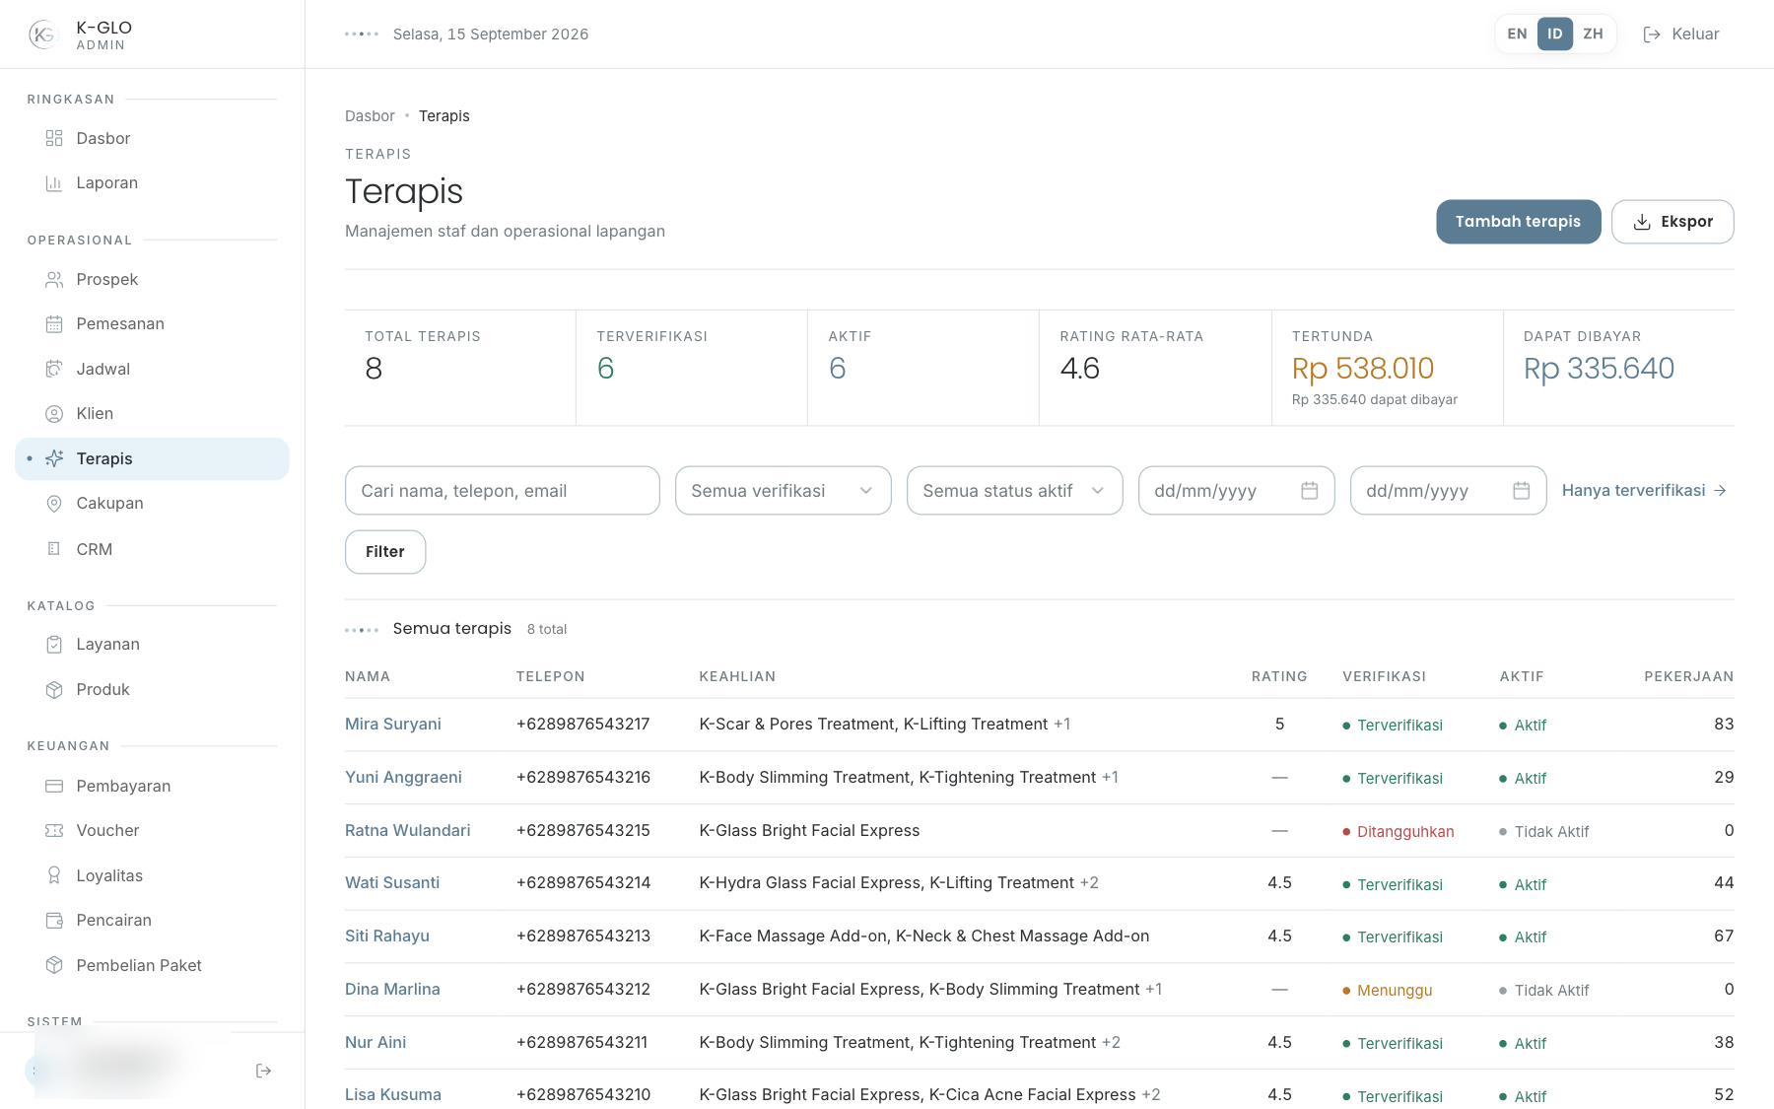Open the CRM sidebar icon
This screenshot has width=1774, height=1109.
click(x=54, y=549)
